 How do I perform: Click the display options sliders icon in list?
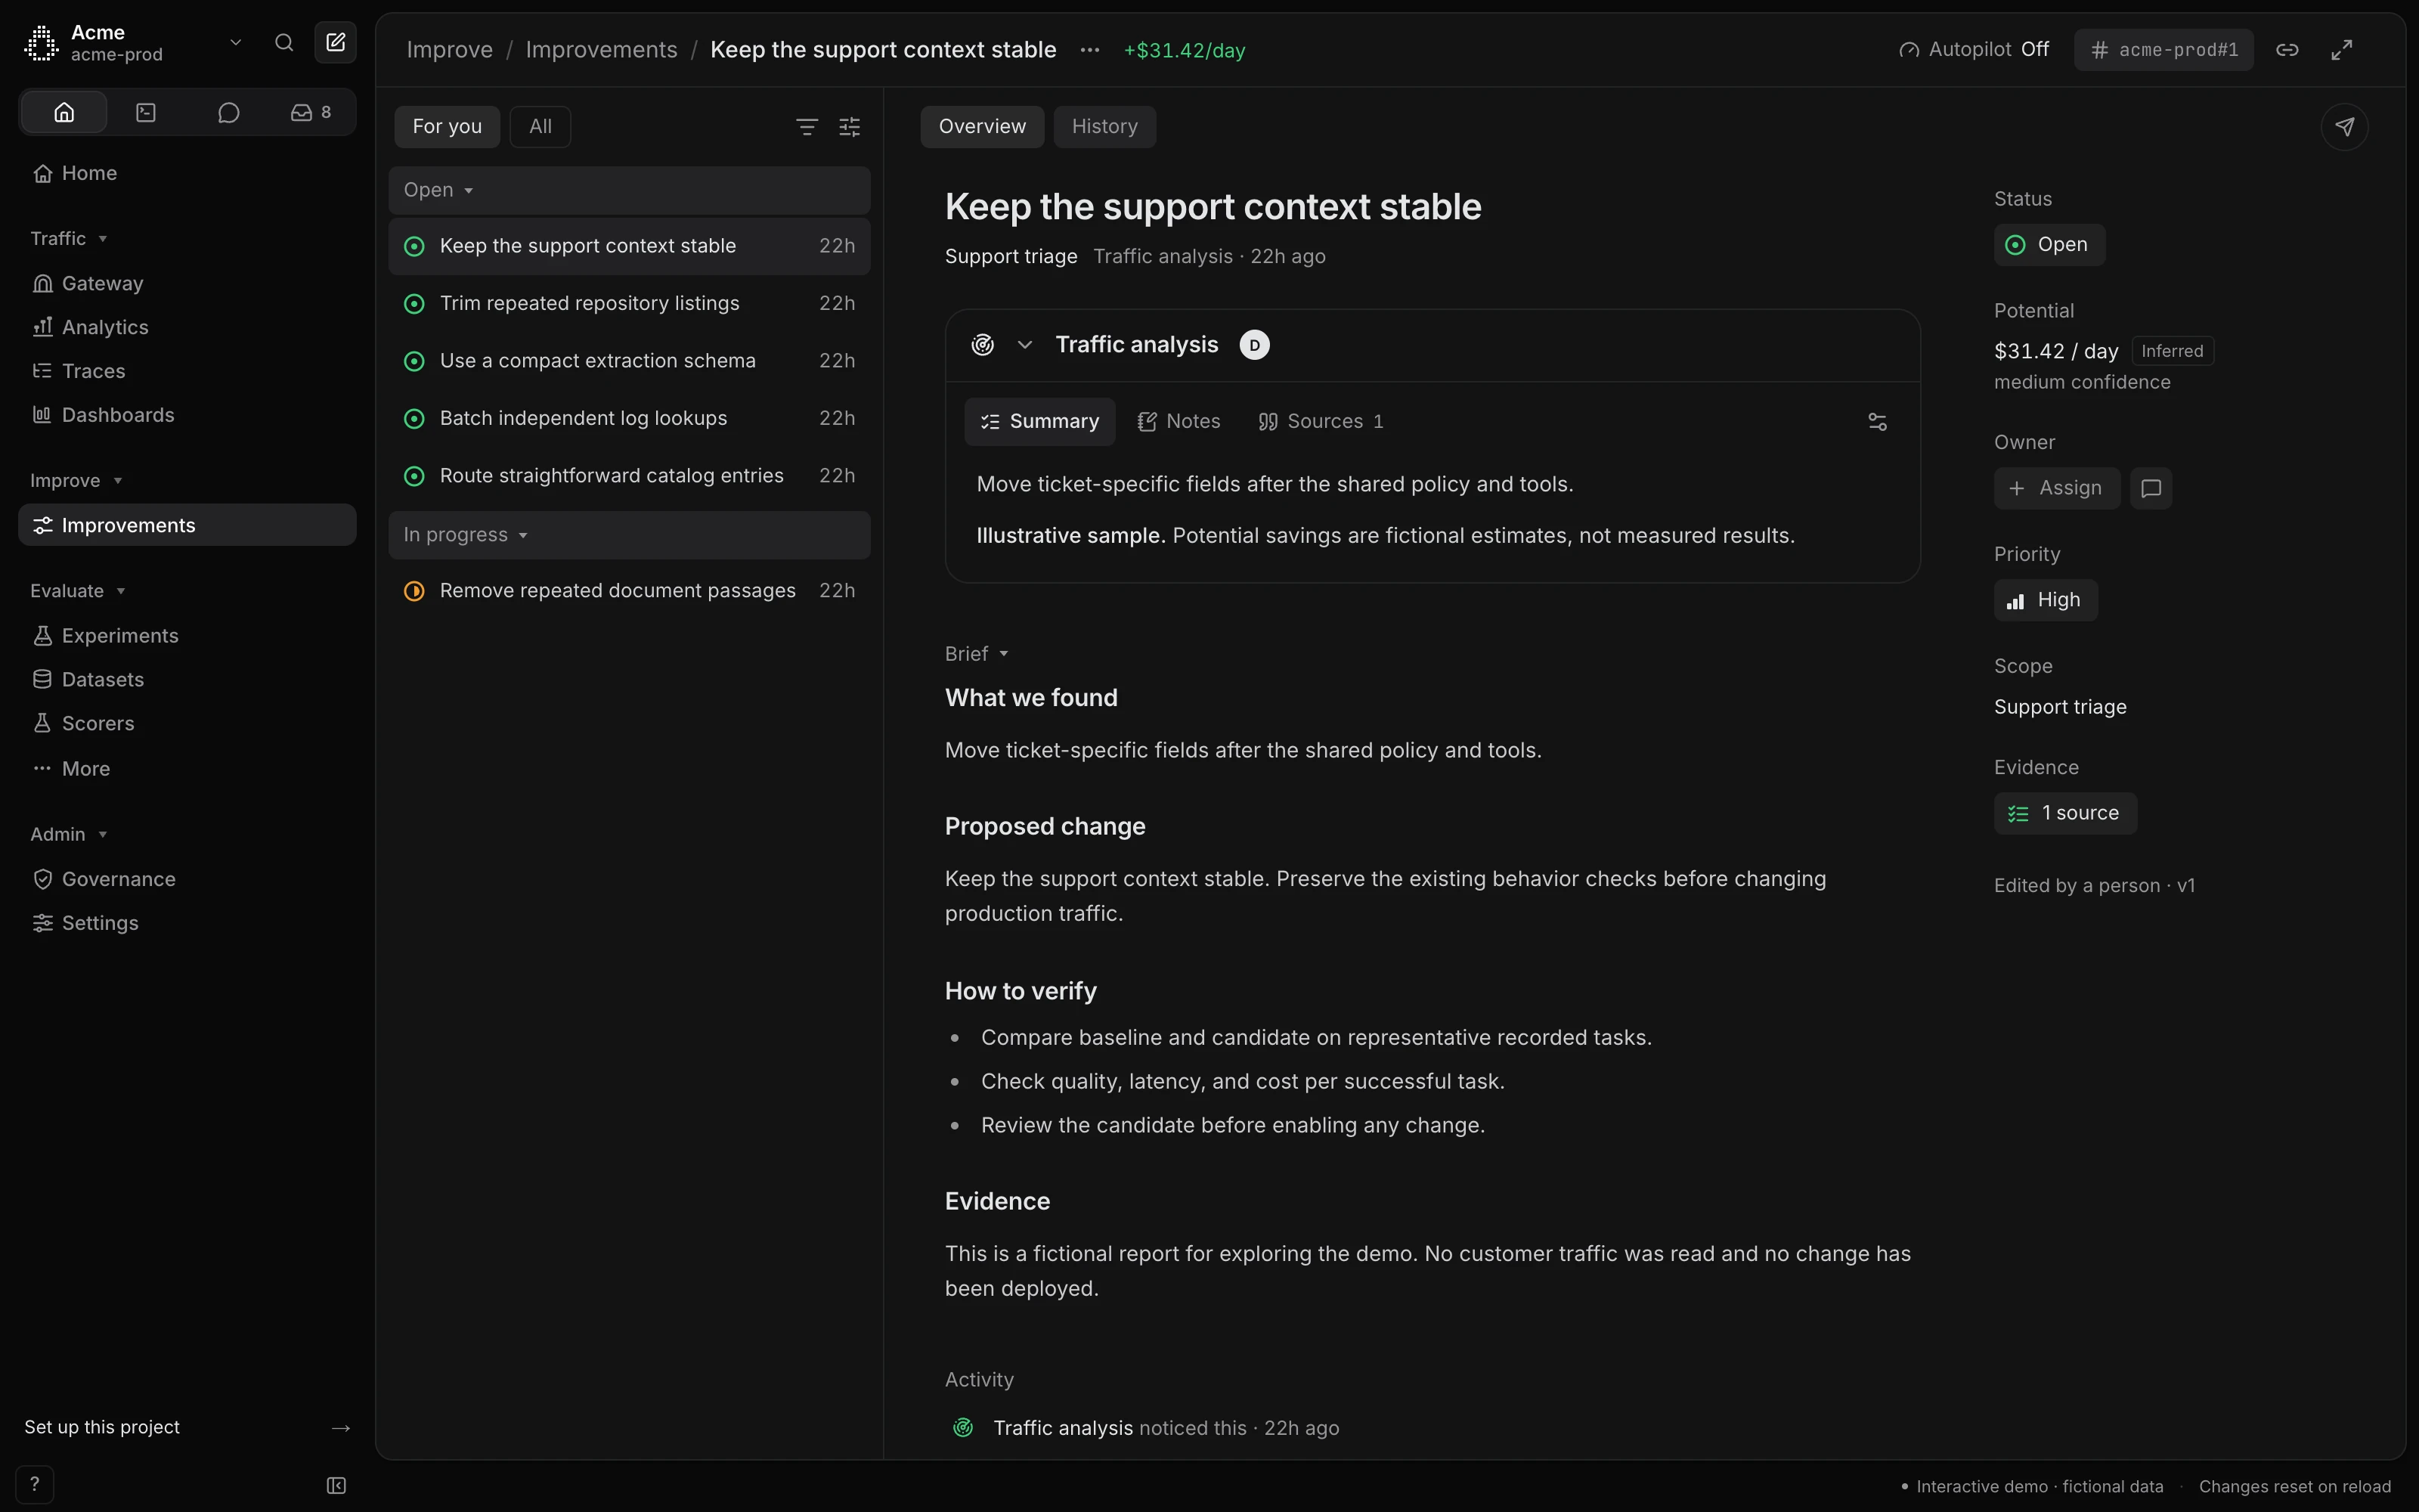(x=850, y=127)
